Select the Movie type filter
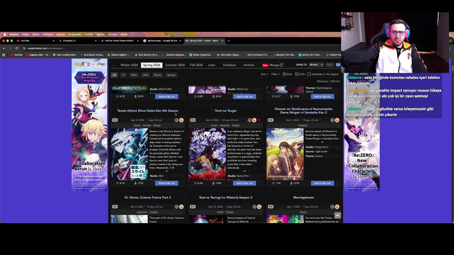The image size is (454, 255). point(157,75)
